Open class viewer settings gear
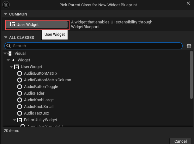 189,46
